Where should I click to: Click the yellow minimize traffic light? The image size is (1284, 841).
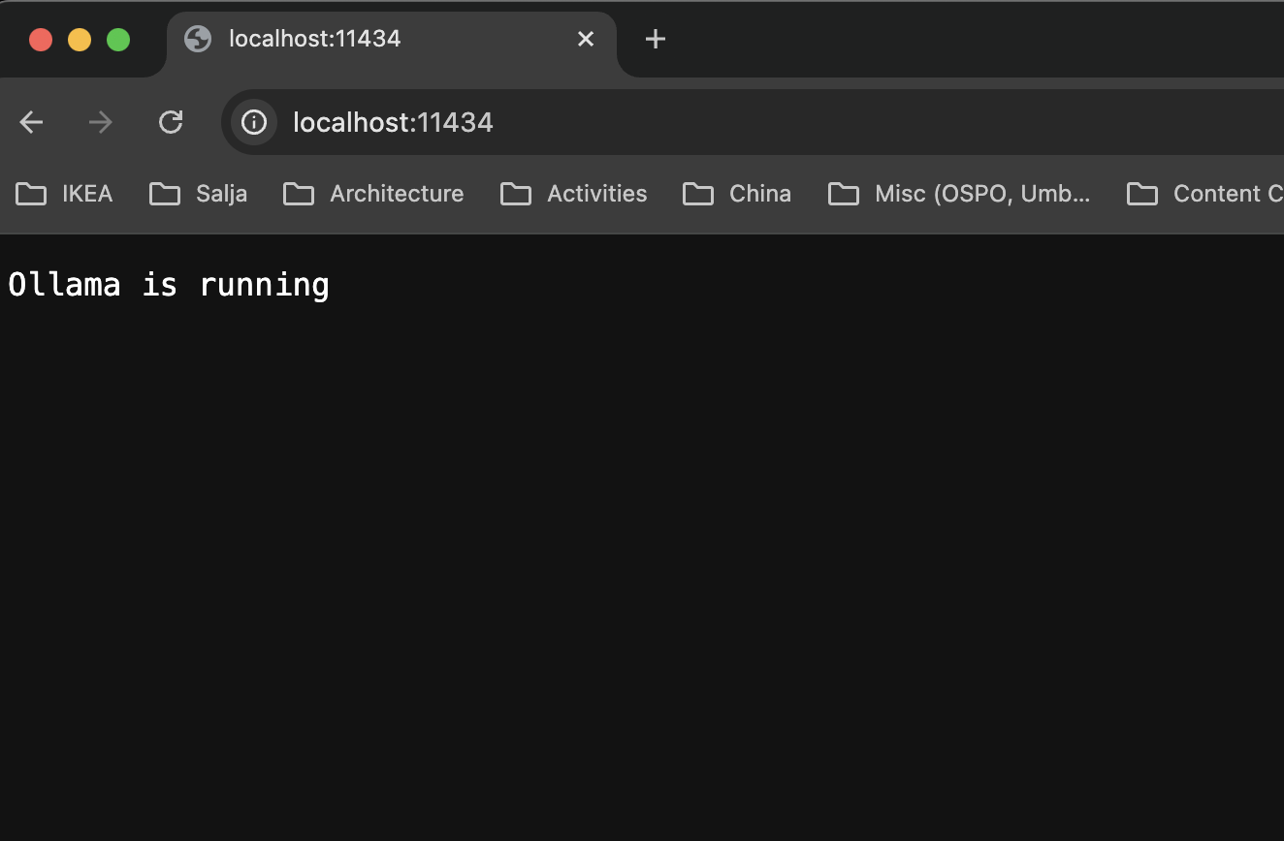[78, 39]
